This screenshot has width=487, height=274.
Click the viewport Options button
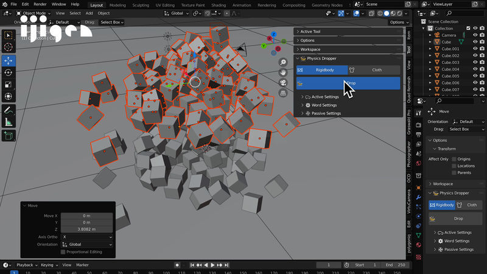[x=399, y=23]
